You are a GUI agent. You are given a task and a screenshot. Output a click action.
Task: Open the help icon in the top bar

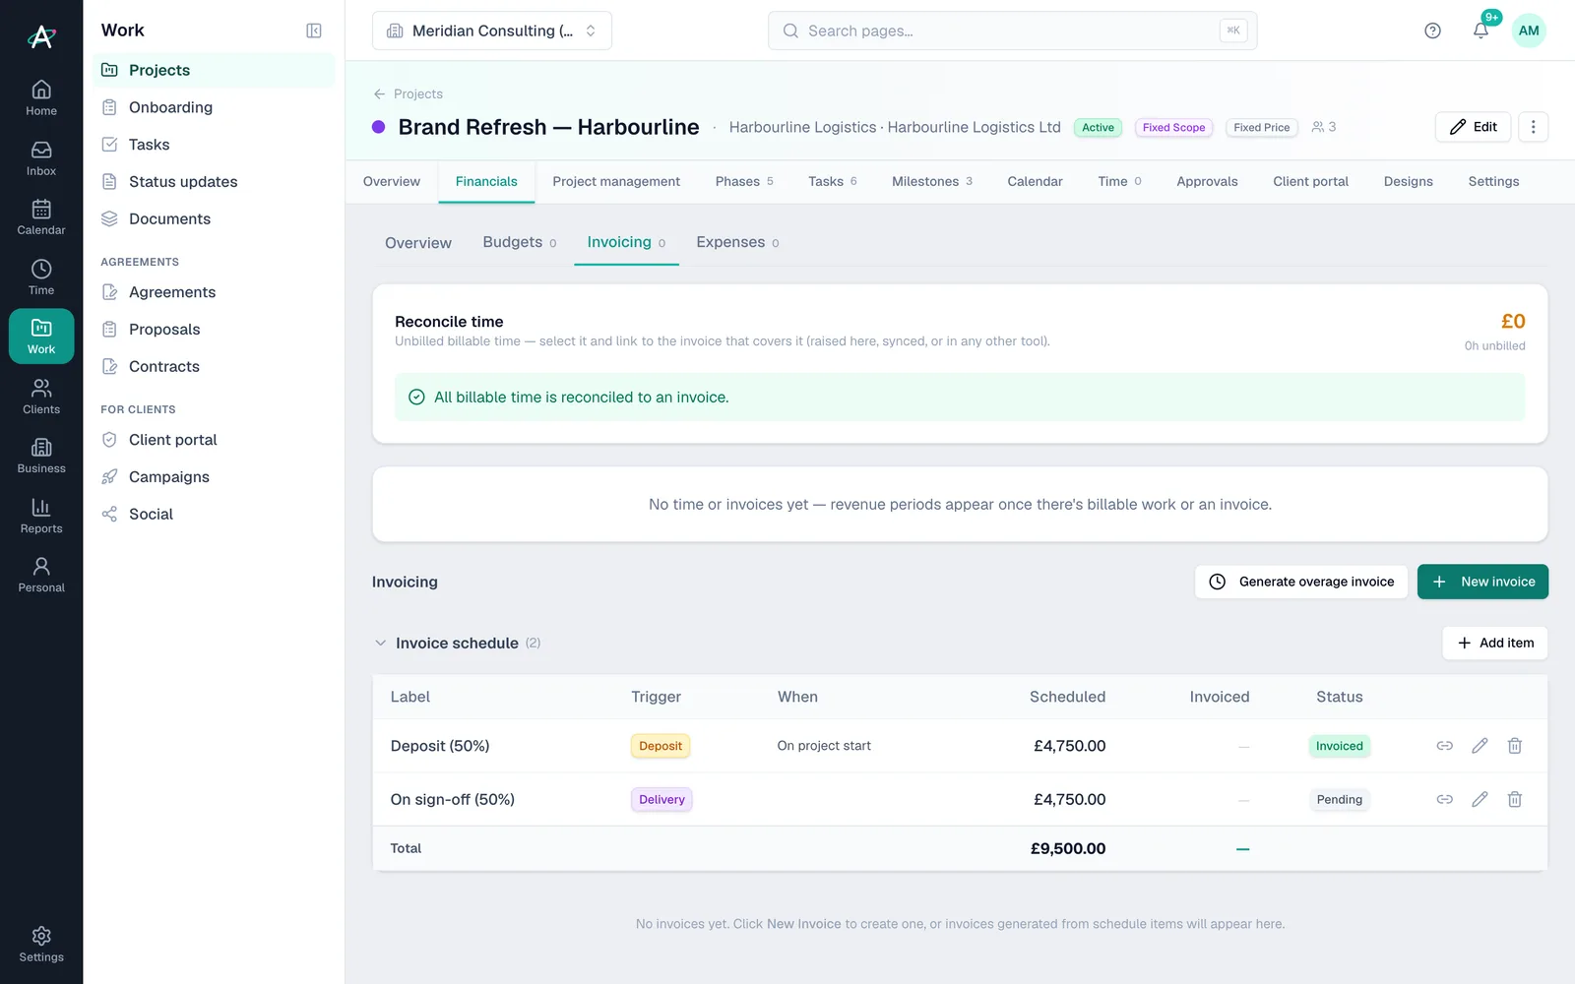coord(1432,31)
